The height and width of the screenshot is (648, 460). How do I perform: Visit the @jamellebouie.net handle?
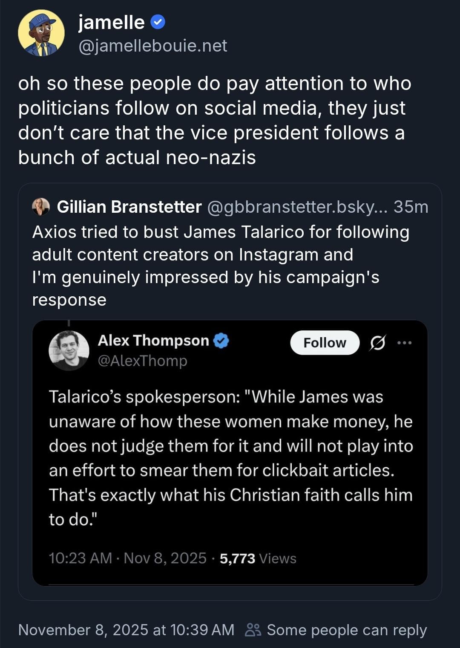coord(152,46)
